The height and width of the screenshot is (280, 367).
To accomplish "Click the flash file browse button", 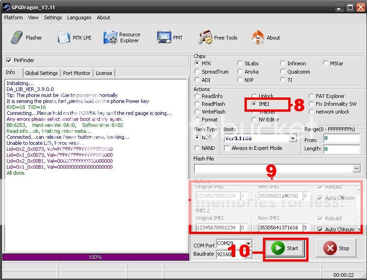I will point(356,169).
